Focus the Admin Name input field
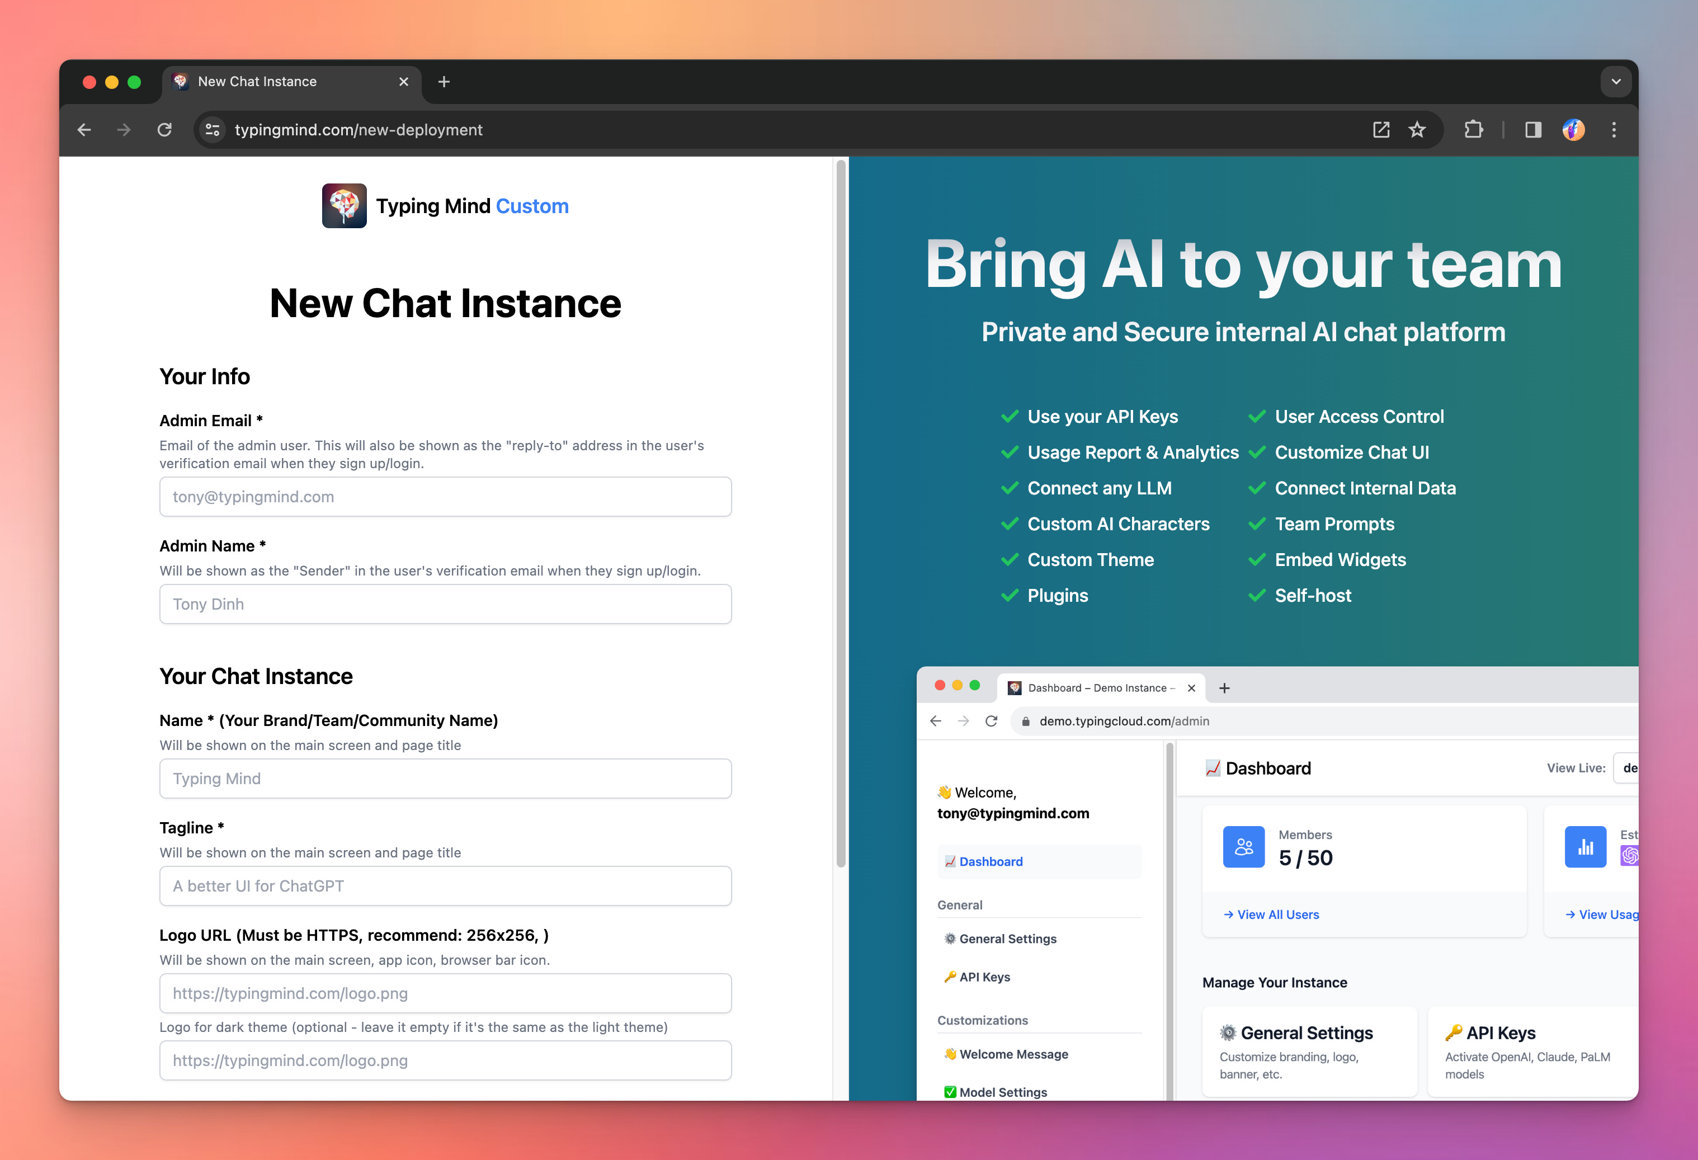 pyautogui.click(x=446, y=604)
